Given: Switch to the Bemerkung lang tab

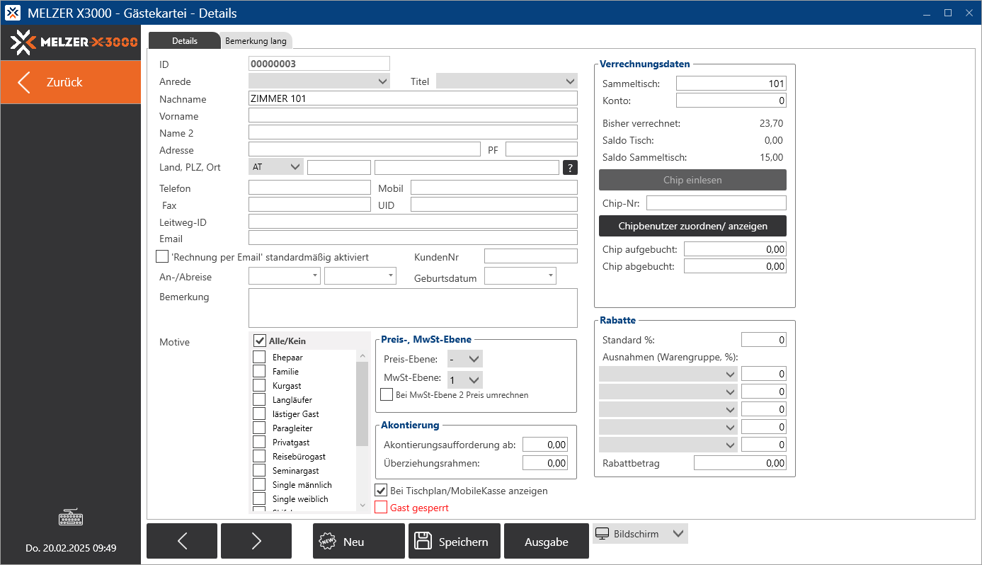Looking at the screenshot, I should pyautogui.click(x=256, y=41).
